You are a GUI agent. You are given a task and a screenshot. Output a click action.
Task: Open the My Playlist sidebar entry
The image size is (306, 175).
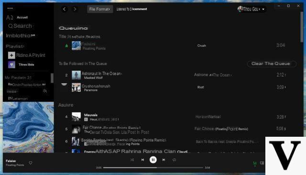pyautogui.click(x=18, y=77)
